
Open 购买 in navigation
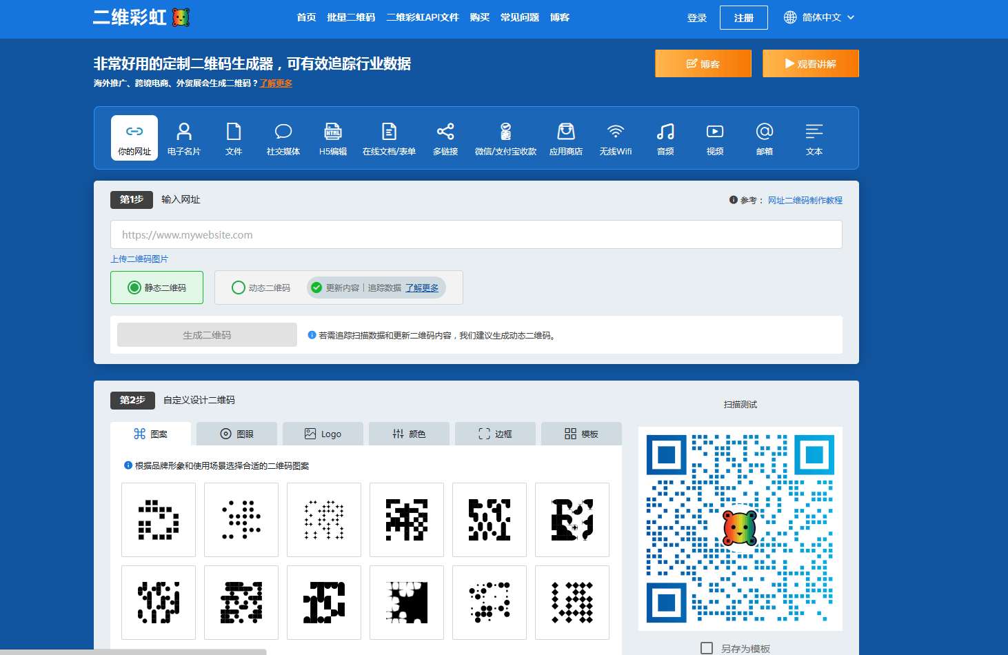(480, 17)
